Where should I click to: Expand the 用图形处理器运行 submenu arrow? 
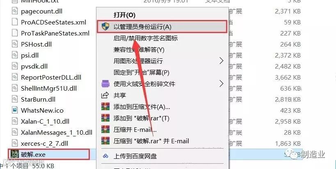(222, 61)
